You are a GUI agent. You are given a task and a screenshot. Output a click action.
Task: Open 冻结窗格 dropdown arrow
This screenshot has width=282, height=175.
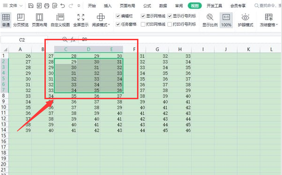(x=277, y=25)
